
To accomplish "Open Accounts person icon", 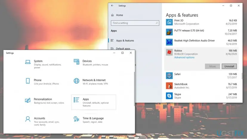I will [x=28, y=119].
